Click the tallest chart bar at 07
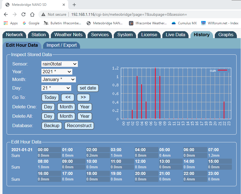The image size is (241, 194). 155,93
